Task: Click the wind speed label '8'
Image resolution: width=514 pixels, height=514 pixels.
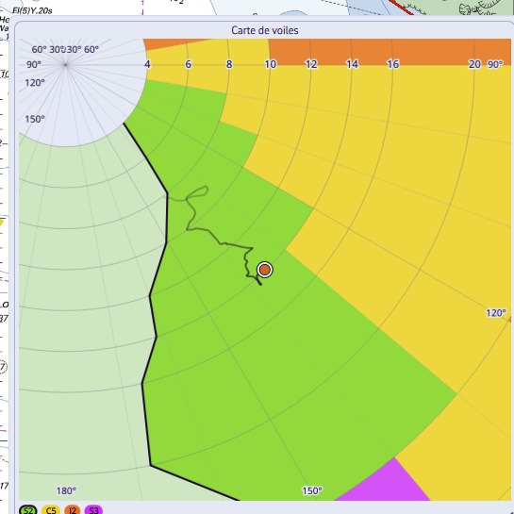Action: pyautogui.click(x=229, y=64)
